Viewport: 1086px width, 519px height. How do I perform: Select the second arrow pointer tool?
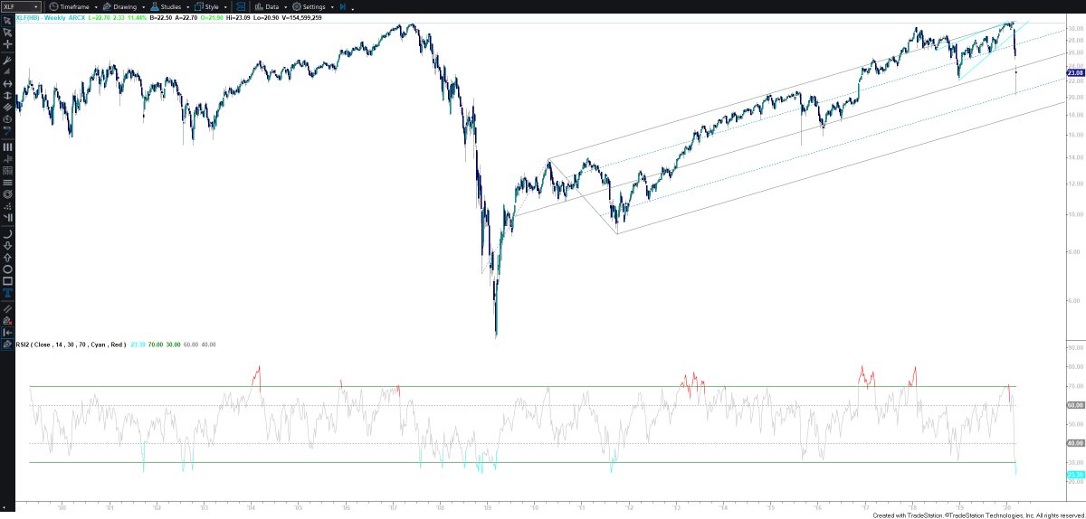pyautogui.click(x=7, y=32)
